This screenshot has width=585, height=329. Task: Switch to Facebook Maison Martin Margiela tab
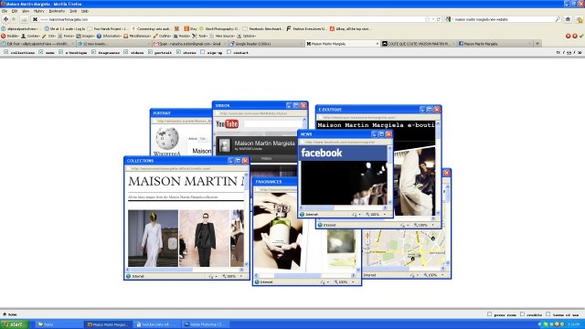tap(495, 44)
